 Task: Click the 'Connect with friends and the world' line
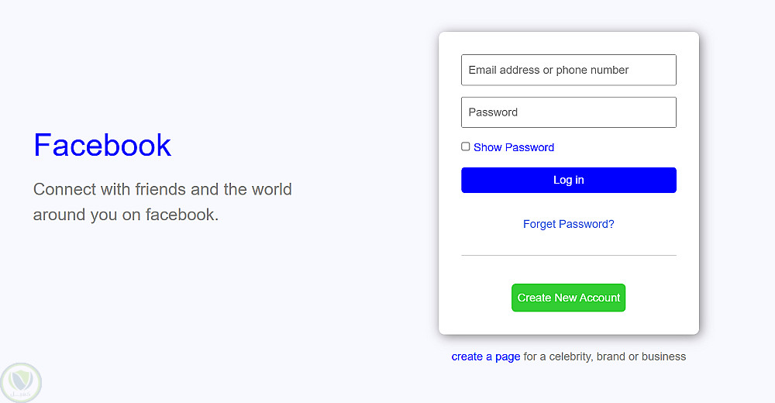point(163,189)
